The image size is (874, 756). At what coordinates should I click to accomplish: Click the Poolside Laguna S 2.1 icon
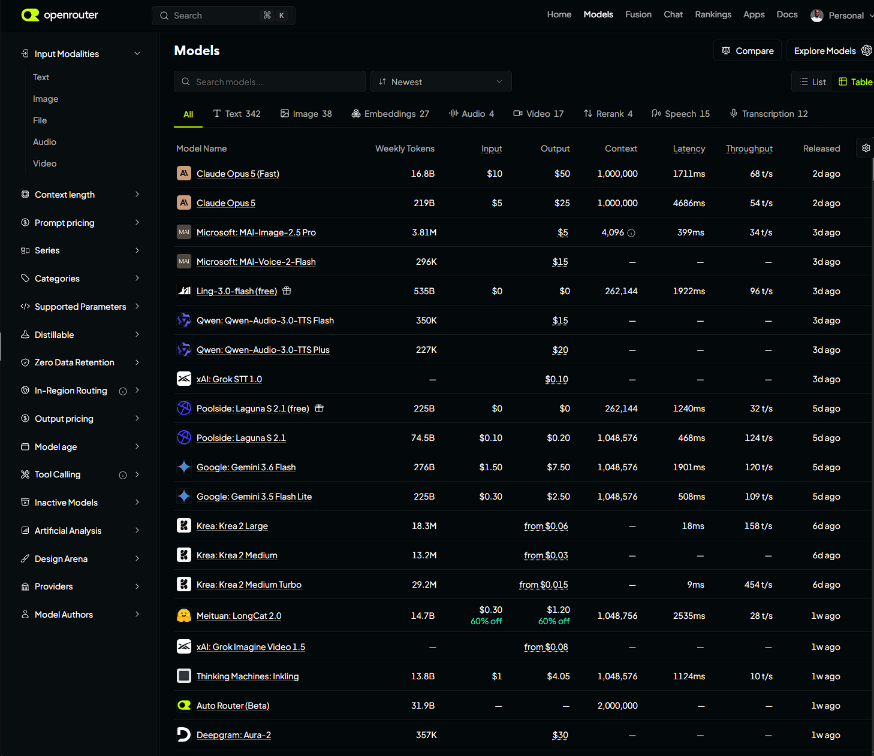(x=184, y=437)
